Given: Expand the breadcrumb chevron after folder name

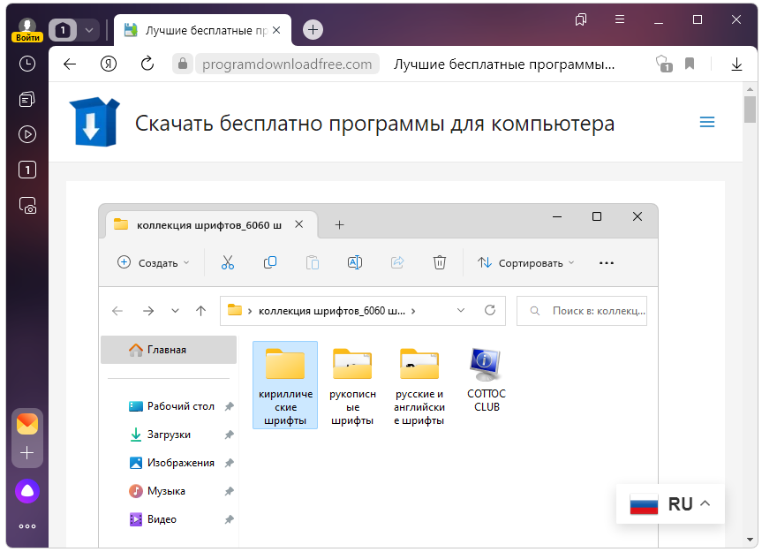Looking at the screenshot, I should 413,311.
